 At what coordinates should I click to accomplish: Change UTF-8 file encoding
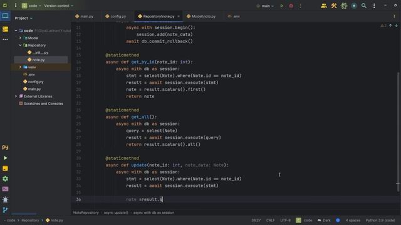(285, 220)
